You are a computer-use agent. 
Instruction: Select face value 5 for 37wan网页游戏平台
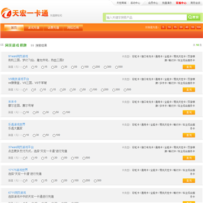24,158
